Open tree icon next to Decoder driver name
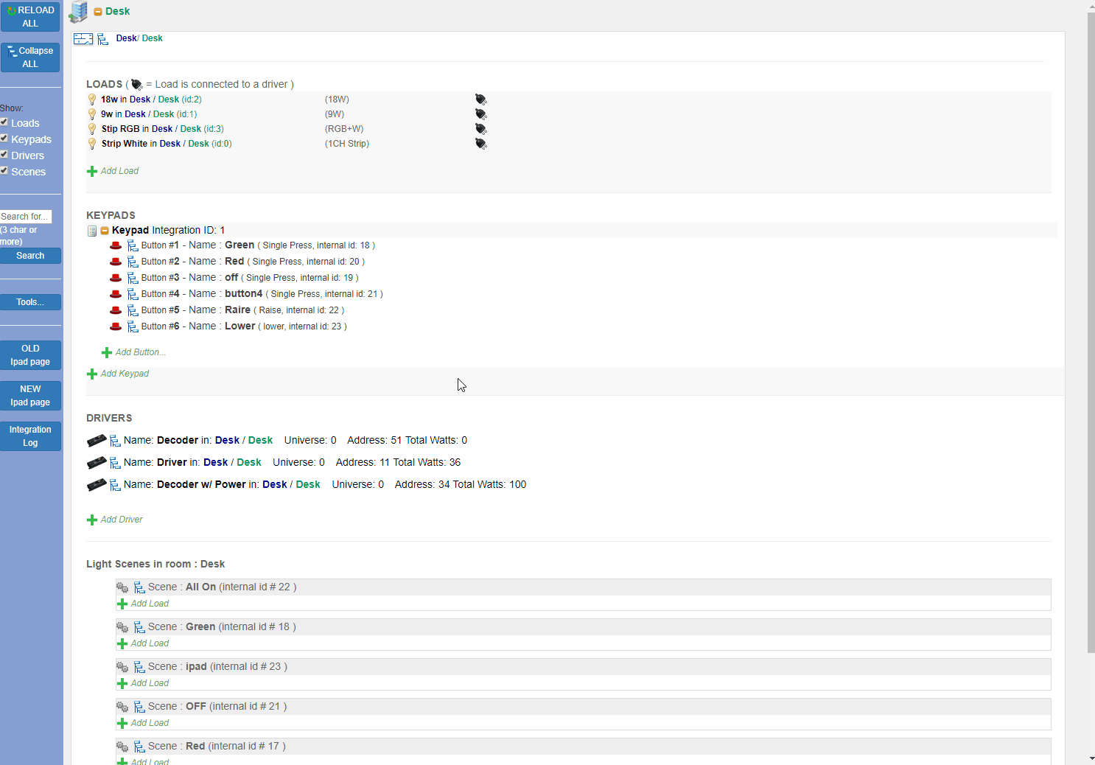The image size is (1095, 765). pyautogui.click(x=115, y=441)
